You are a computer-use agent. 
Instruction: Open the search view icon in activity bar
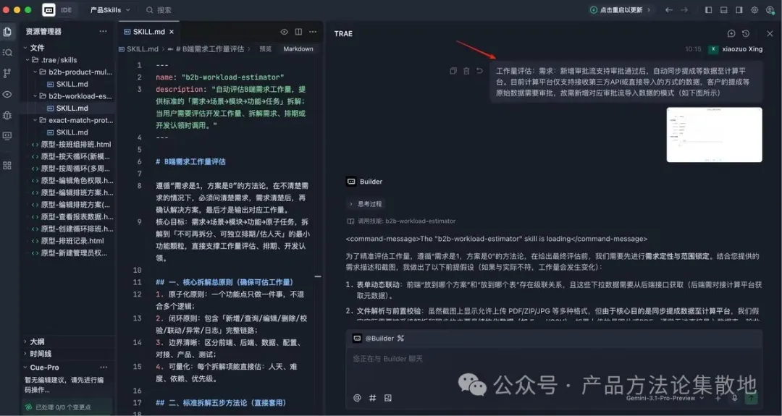point(7,52)
